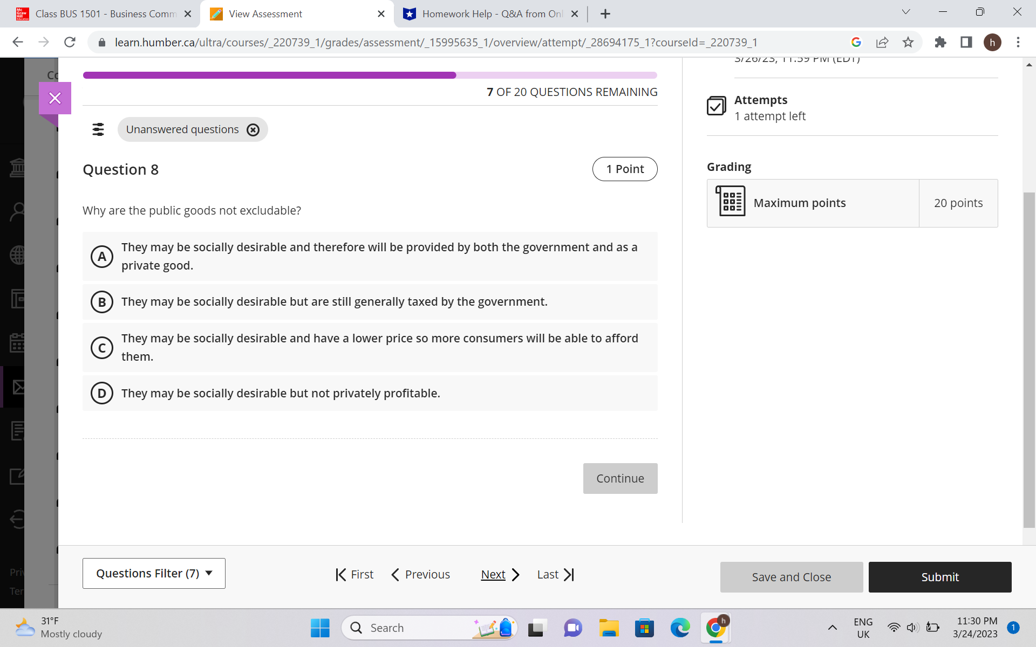Click the Save and Close button

click(x=791, y=577)
